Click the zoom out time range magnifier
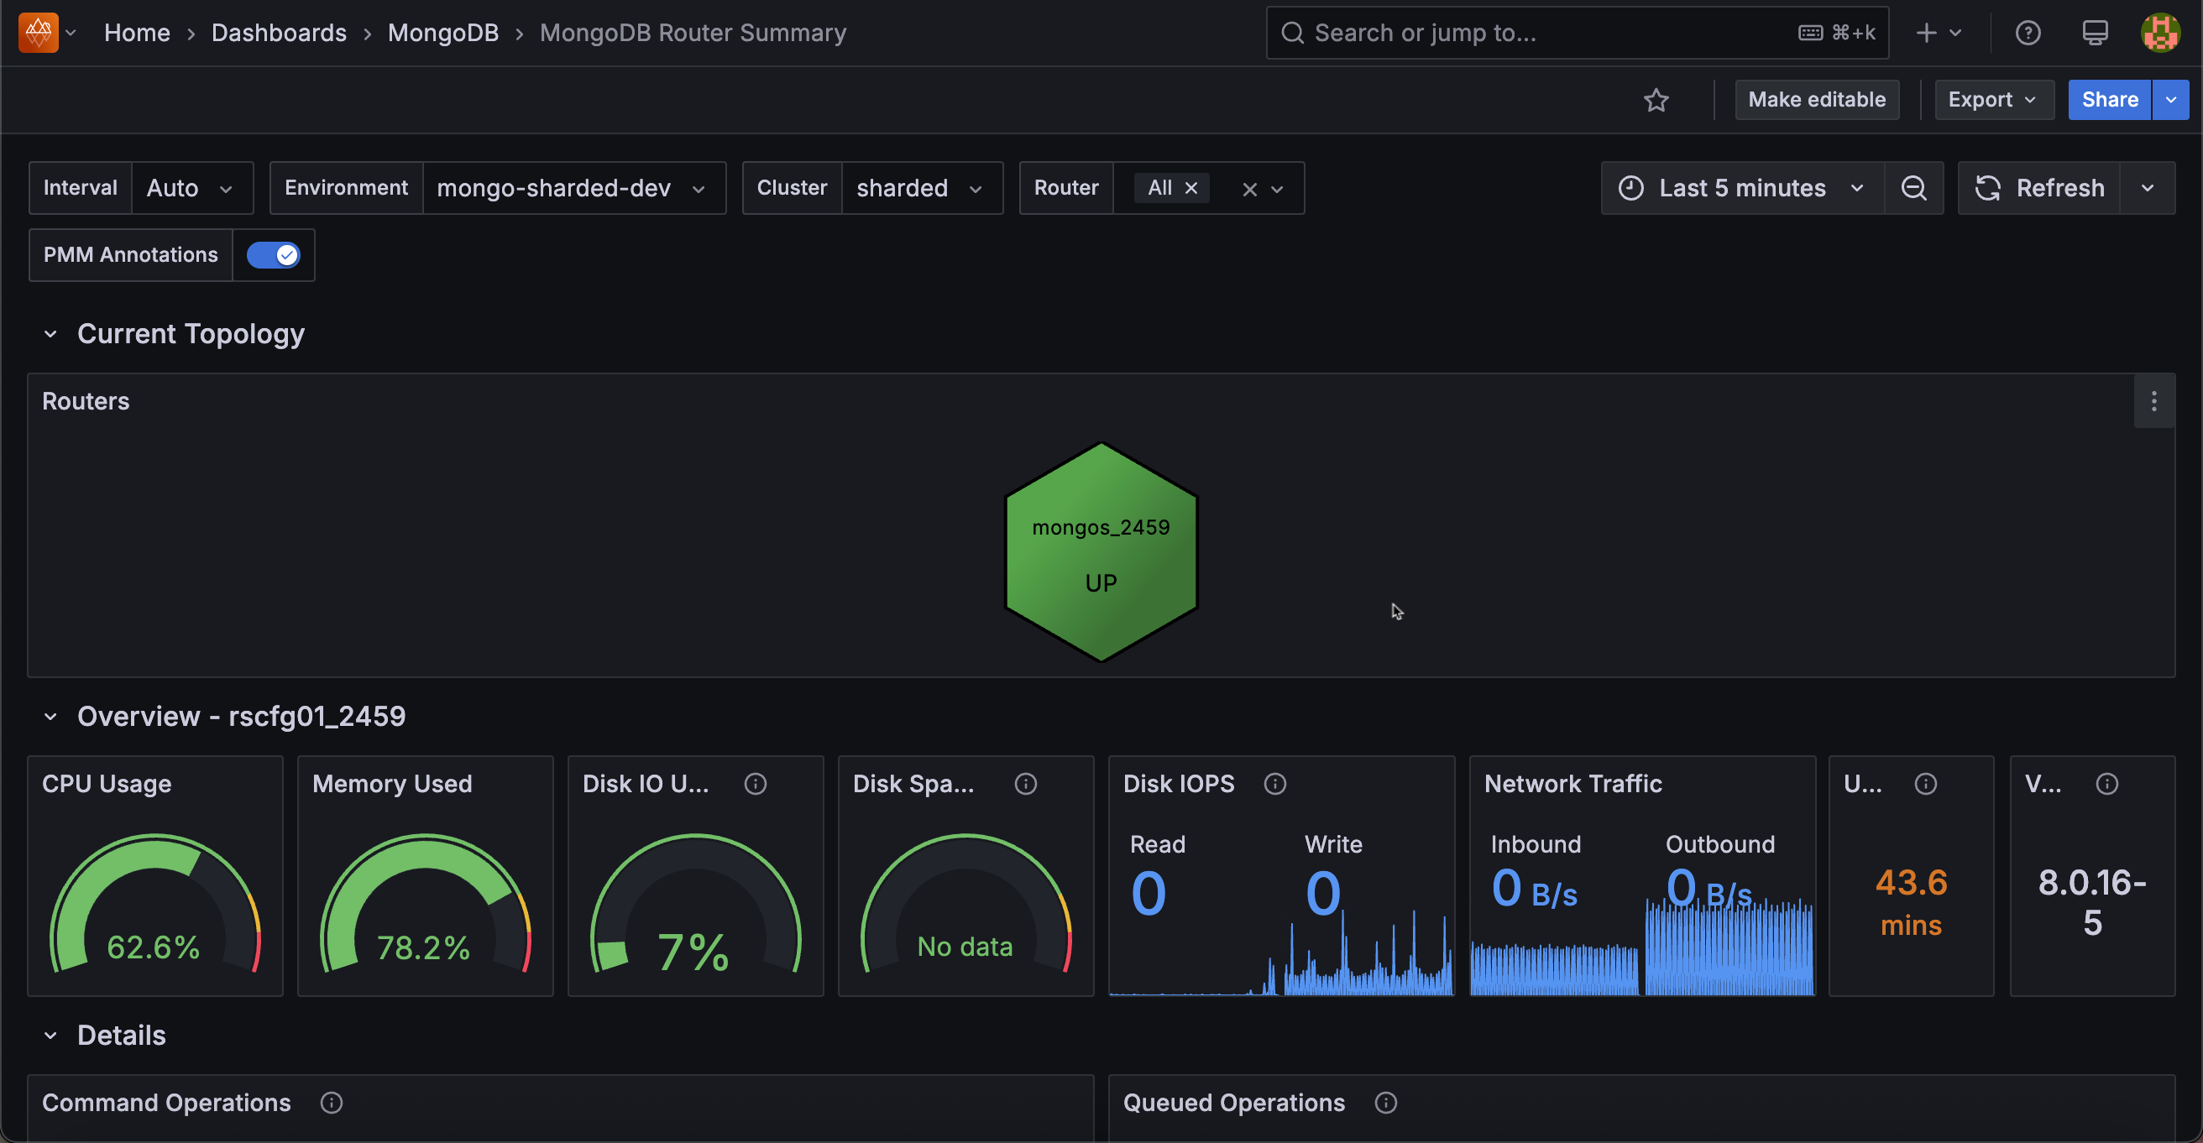 (x=1913, y=187)
